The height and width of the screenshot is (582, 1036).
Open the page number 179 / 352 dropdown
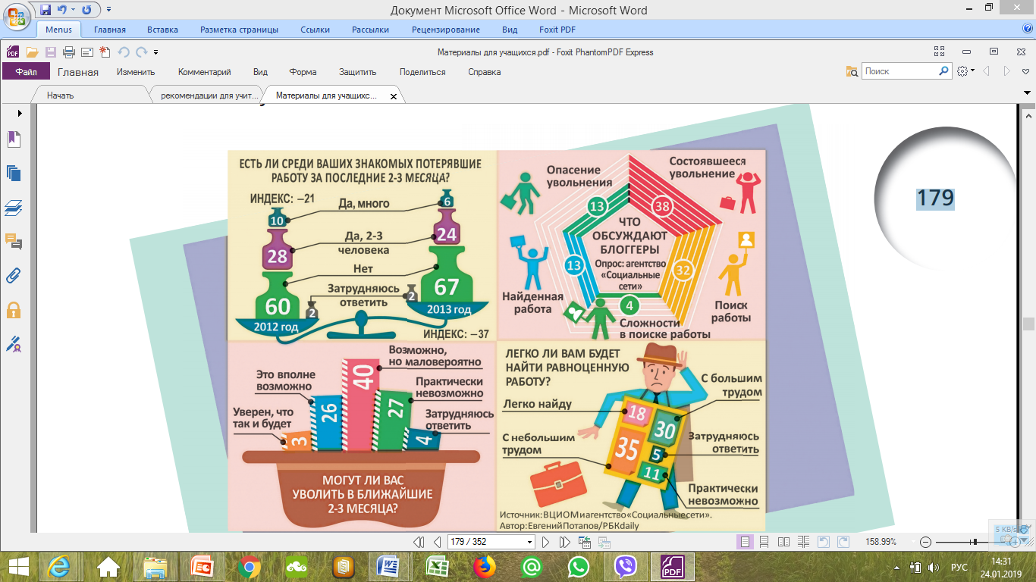click(530, 542)
